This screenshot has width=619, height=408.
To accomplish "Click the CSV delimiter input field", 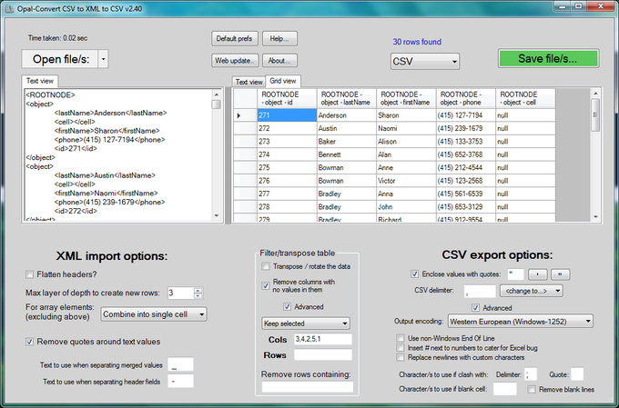I will (x=480, y=291).
